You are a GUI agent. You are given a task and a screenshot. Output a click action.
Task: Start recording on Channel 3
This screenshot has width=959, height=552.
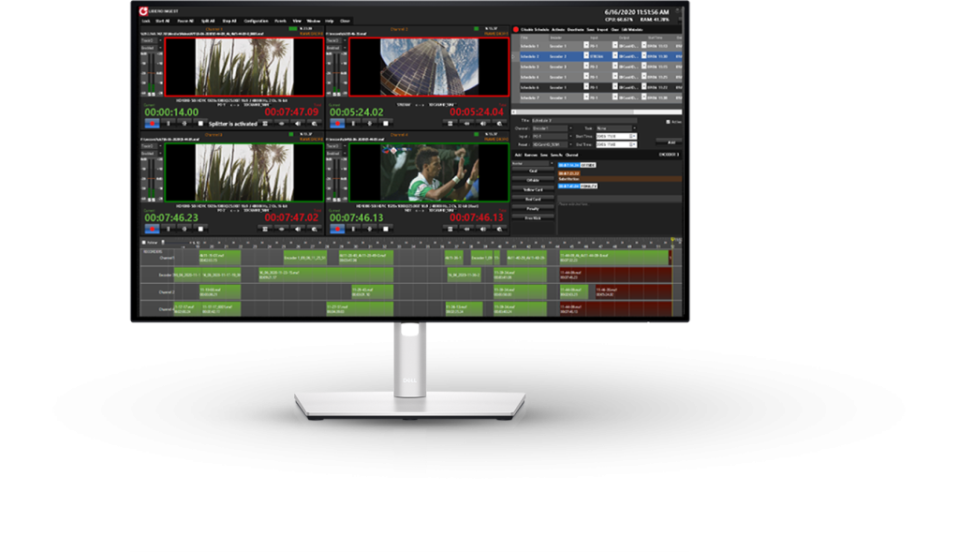pyautogui.click(x=152, y=228)
